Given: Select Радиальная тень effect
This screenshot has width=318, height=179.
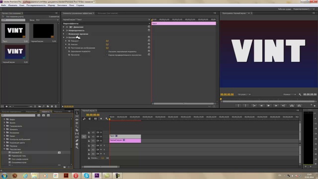Looking at the screenshot, I should 19,156.
